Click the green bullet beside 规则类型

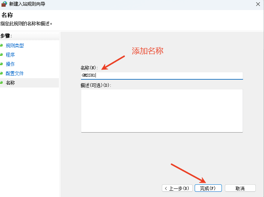[x=1, y=45]
